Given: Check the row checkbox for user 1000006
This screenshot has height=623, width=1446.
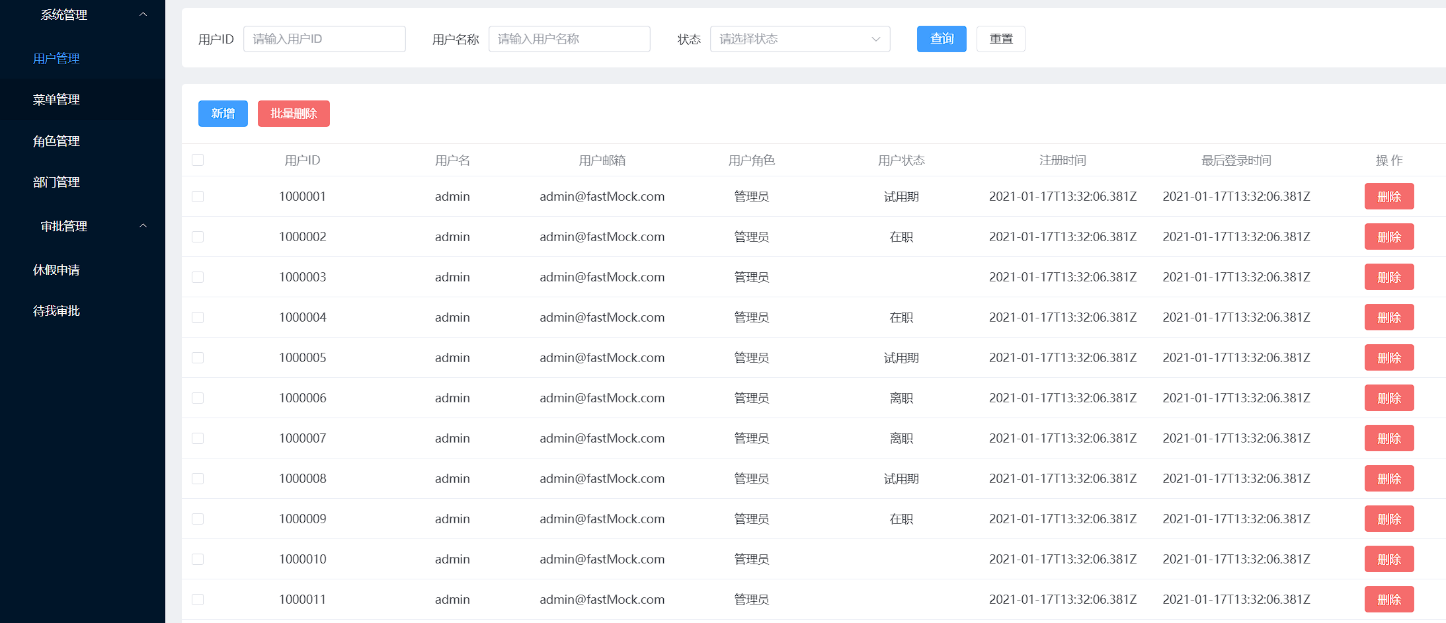Looking at the screenshot, I should point(198,398).
